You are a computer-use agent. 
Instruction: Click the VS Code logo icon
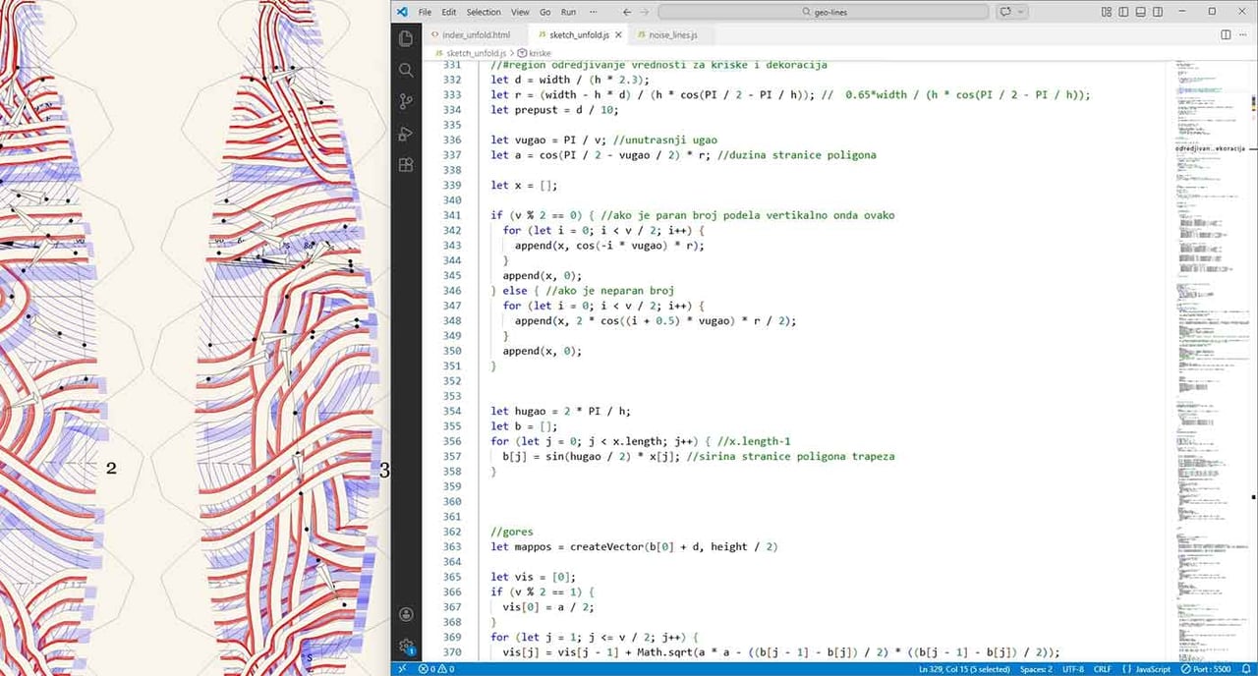pos(401,11)
